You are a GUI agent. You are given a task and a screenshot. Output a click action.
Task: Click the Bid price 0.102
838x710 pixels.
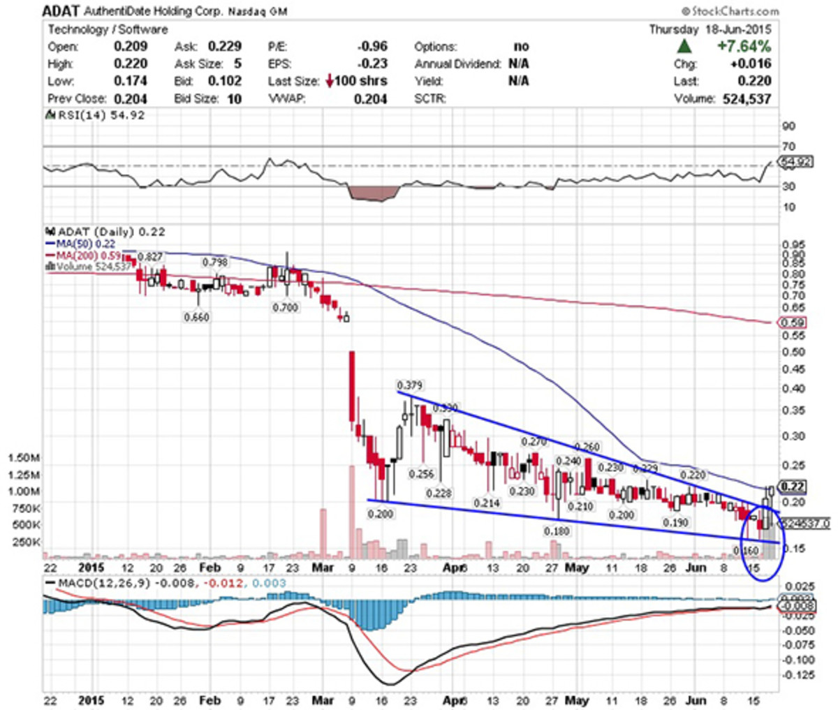coord(225,81)
